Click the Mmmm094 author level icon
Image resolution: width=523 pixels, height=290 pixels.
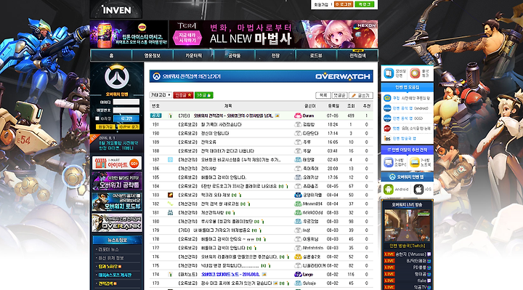pos(298,204)
